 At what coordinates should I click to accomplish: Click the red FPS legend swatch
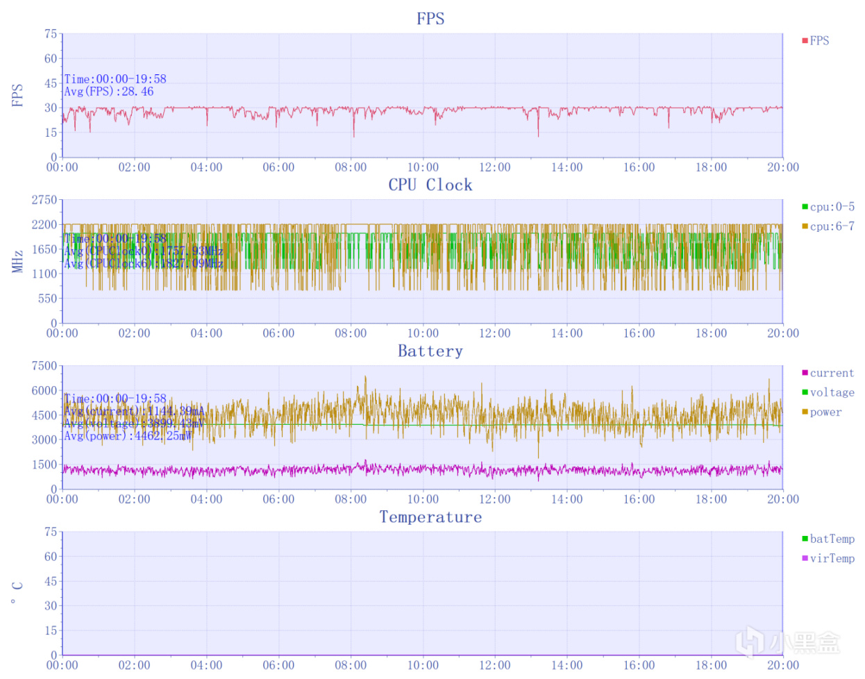(x=805, y=41)
